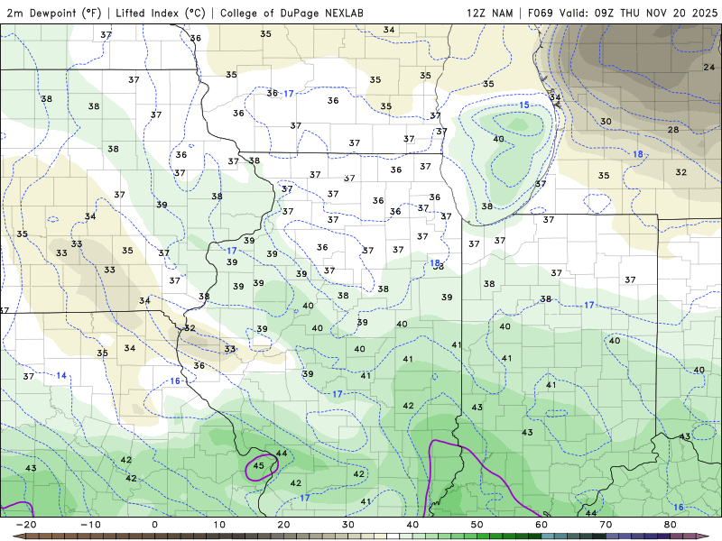The image size is (722, 541).
Task: Click the 30 dewpoint value on the map
Action: click(606, 122)
